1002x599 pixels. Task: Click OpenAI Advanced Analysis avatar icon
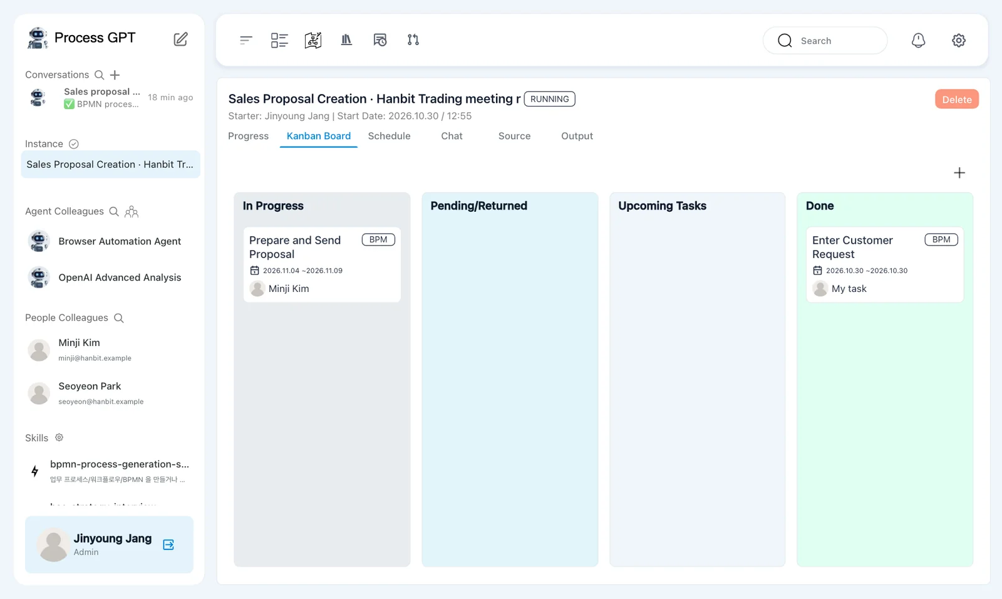(x=39, y=278)
